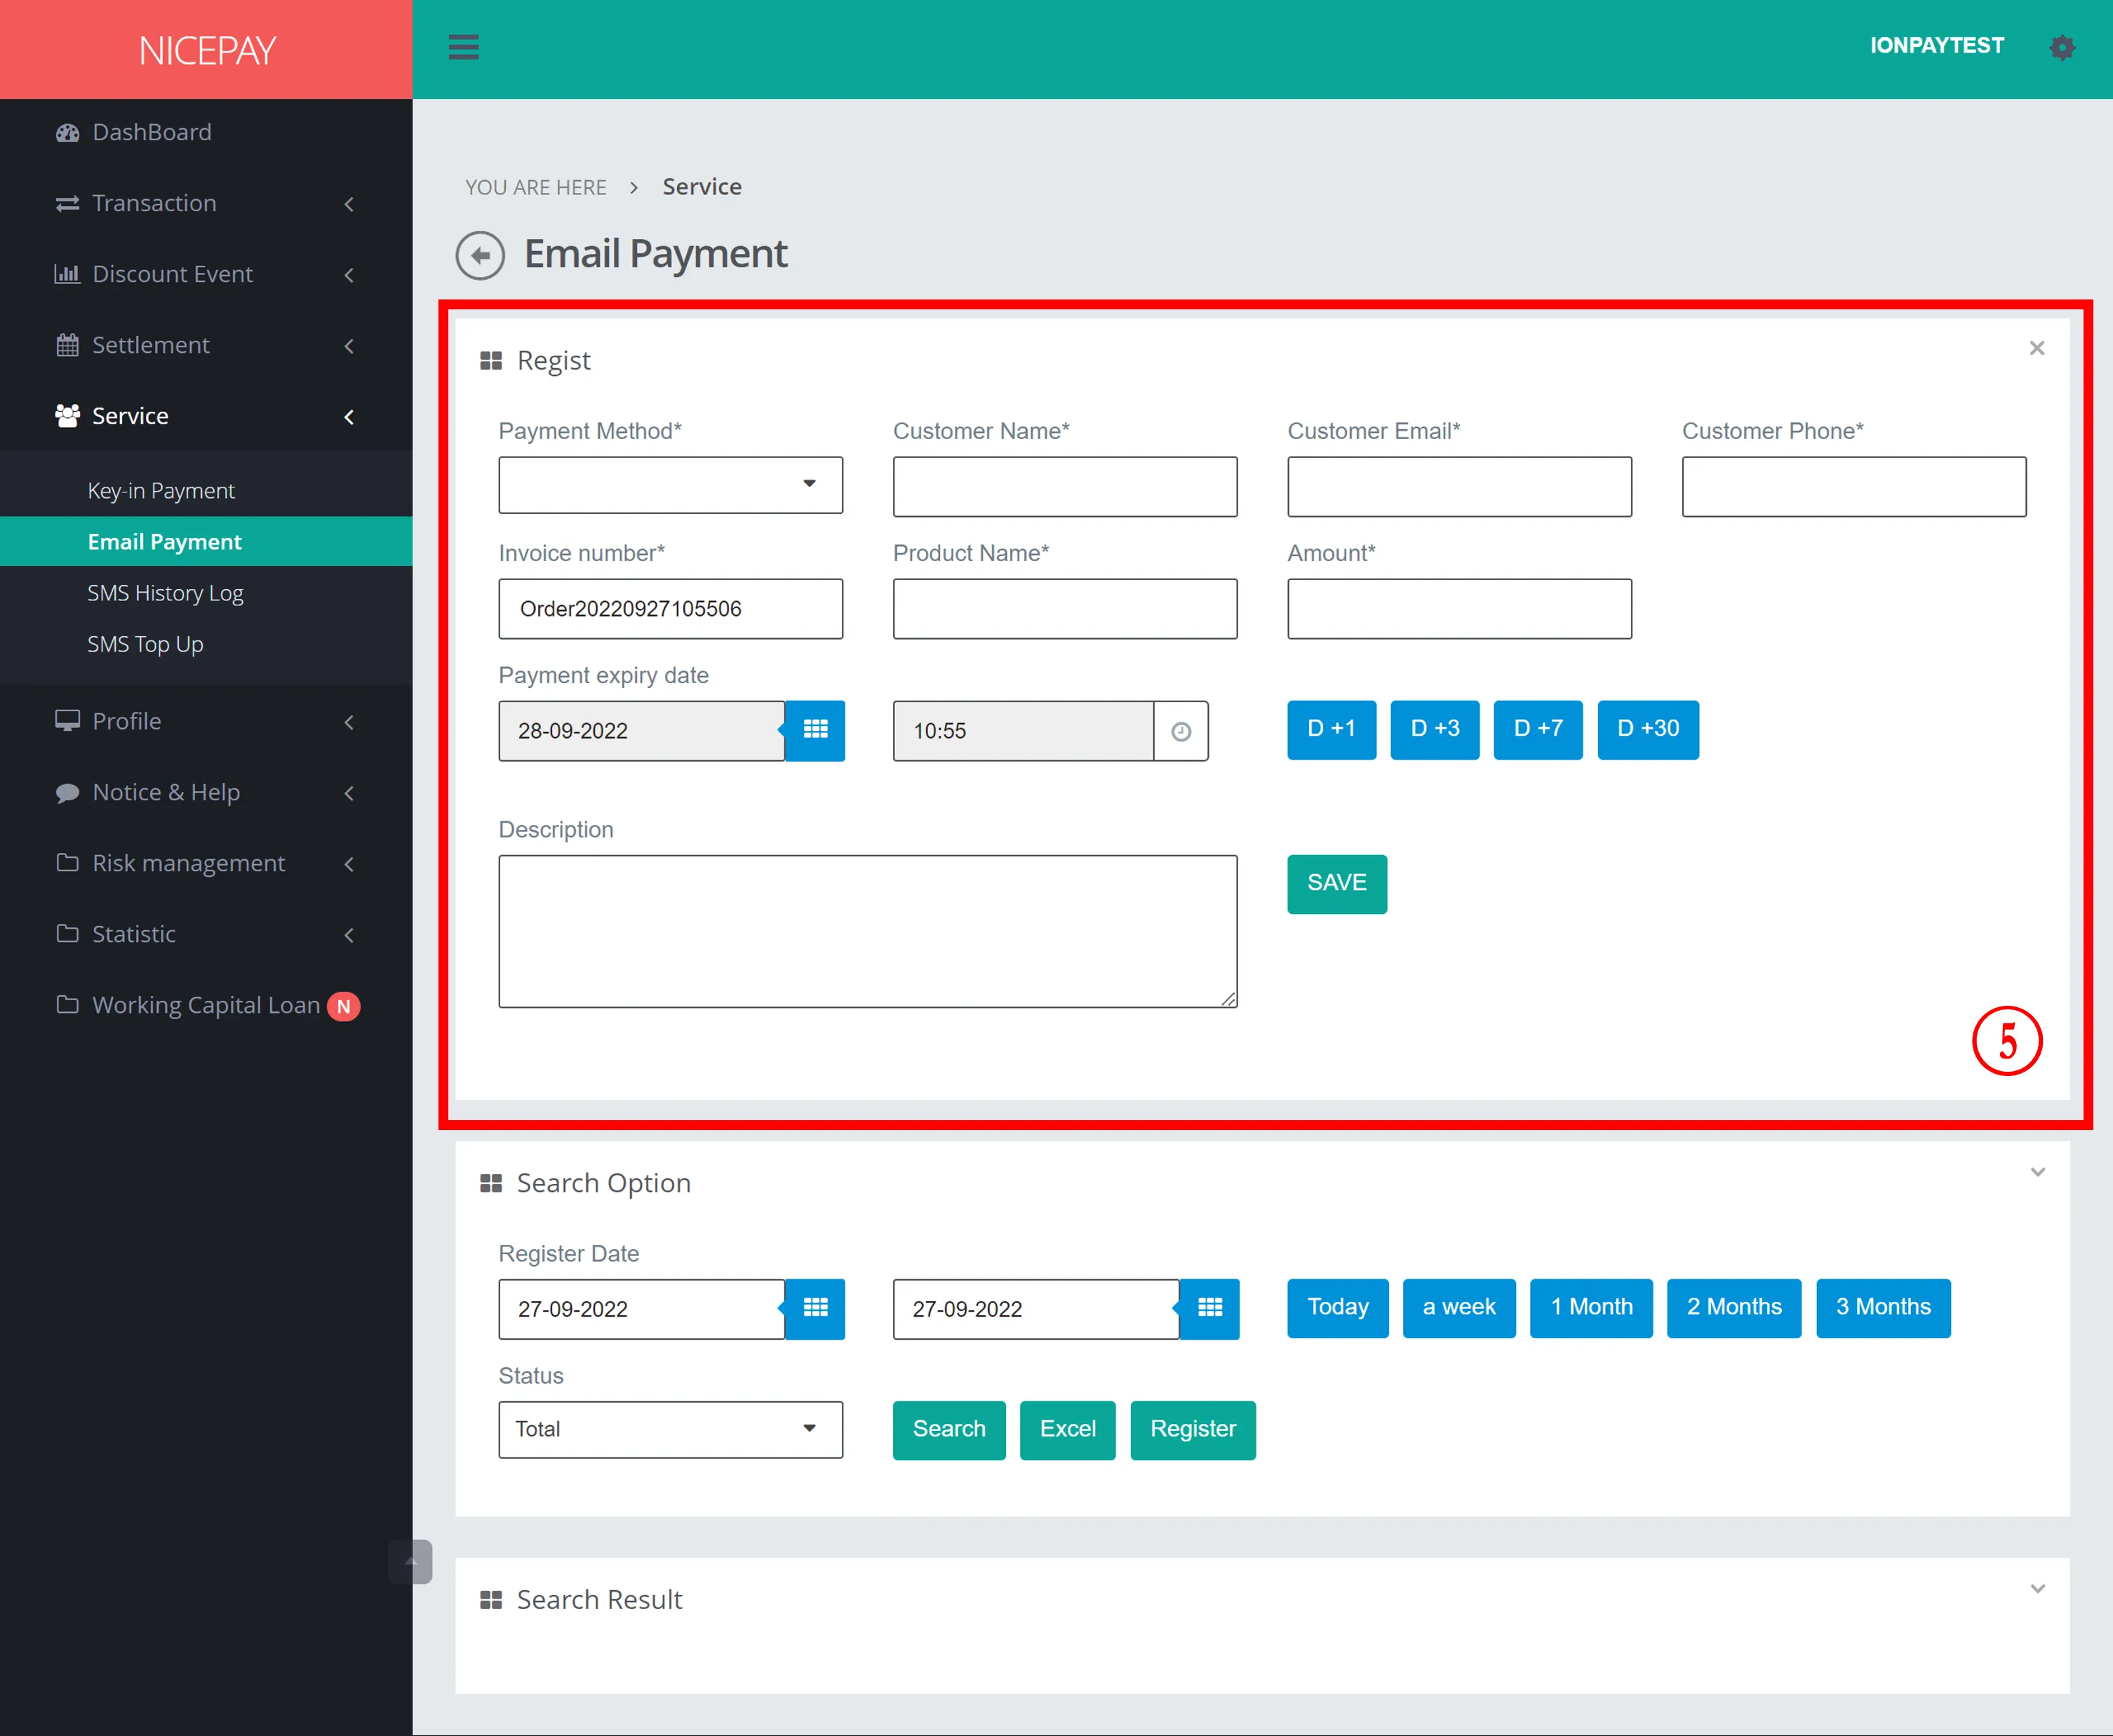
Task: Click the Search Result grid icon
Action: point(491,1600)
